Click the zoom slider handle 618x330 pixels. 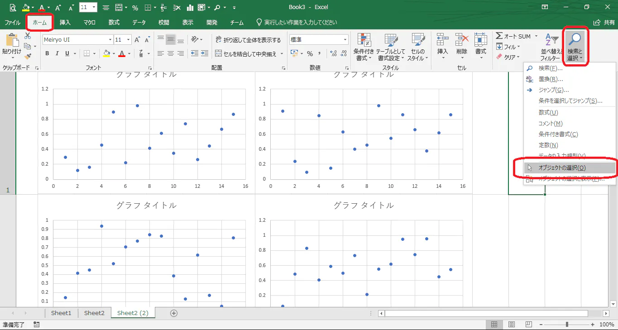[567, 325]
